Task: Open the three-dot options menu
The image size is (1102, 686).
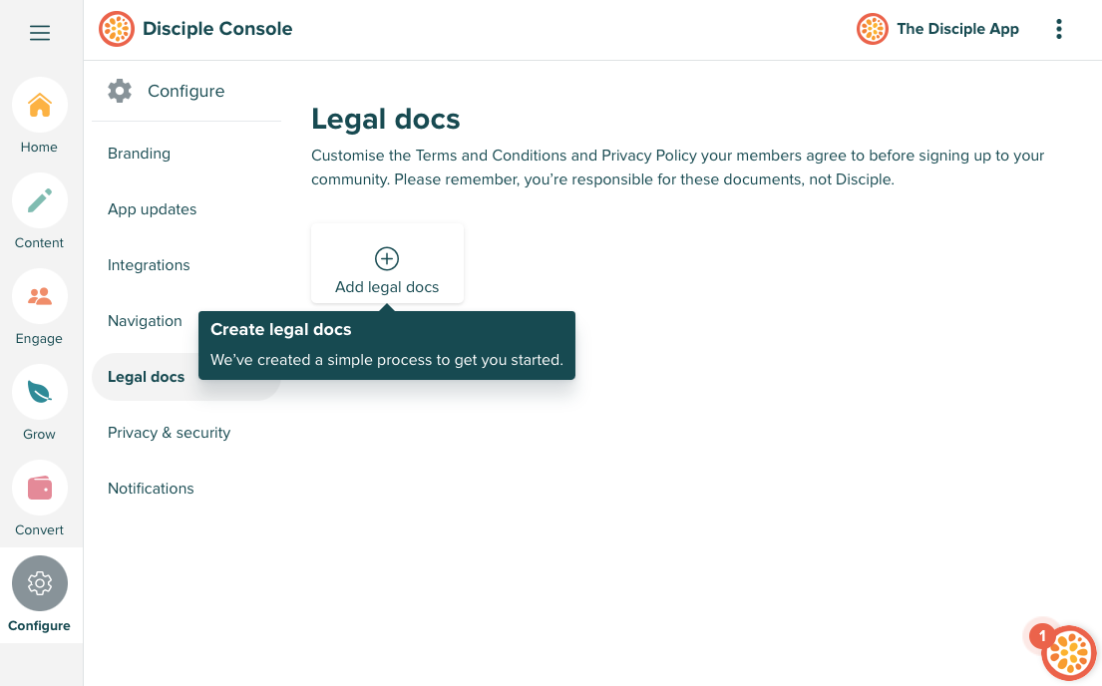Action: pyautogui.click(x=1058, y=29)
